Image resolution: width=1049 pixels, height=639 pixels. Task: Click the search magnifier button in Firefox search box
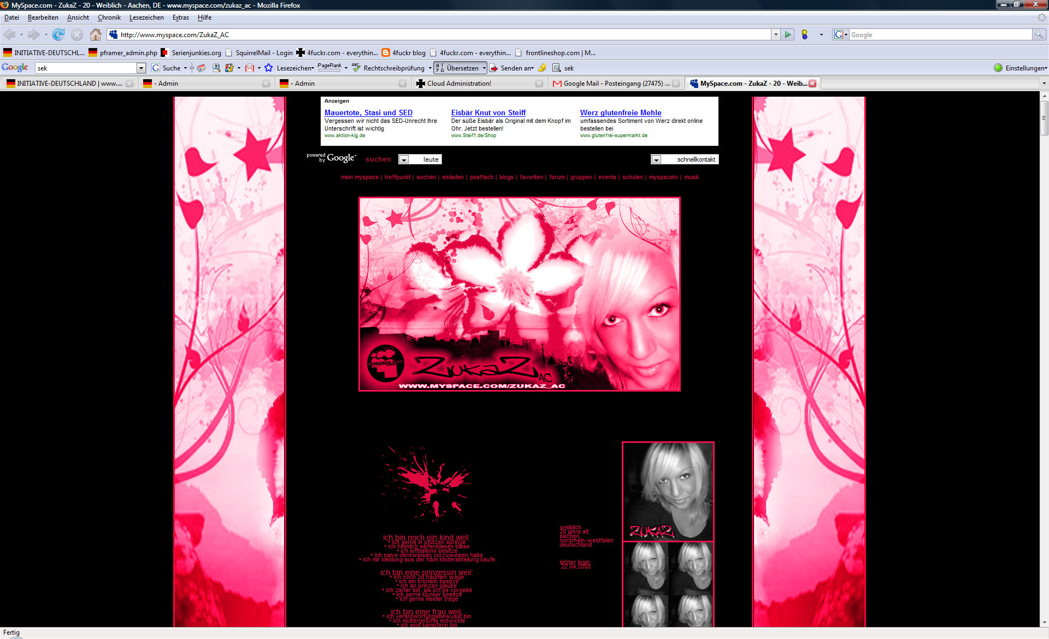point(1039,34)
